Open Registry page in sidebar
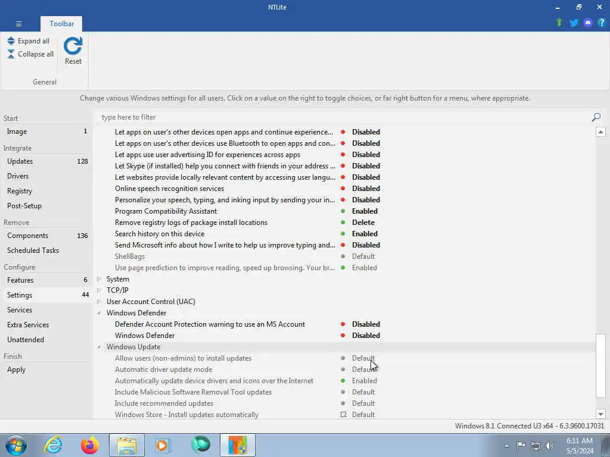This screenshot has height=457, width=610. 46,191
